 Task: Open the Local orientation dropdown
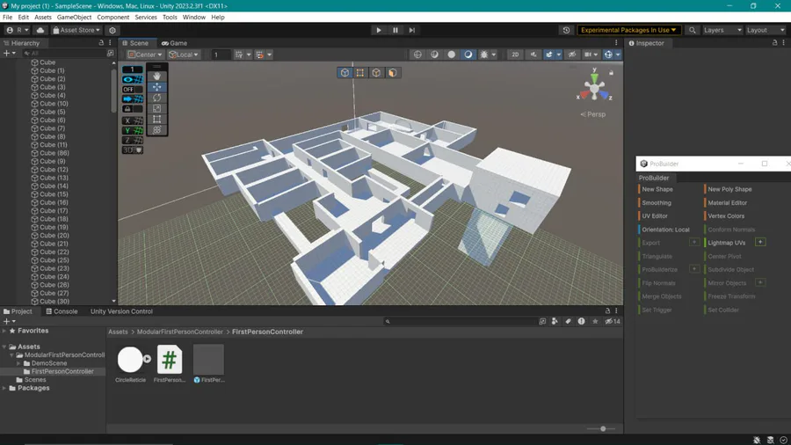183,55
